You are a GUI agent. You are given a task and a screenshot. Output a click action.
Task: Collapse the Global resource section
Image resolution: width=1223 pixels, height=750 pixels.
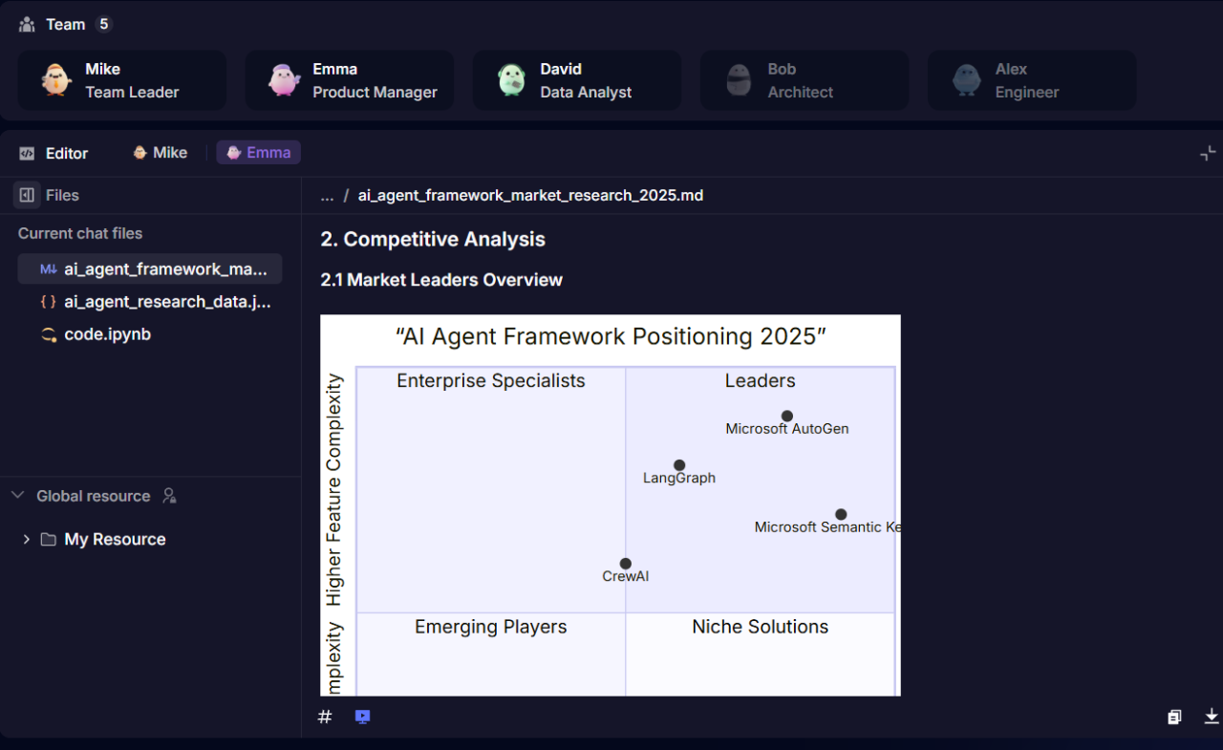pyautogui.click(x=17, y=495)
